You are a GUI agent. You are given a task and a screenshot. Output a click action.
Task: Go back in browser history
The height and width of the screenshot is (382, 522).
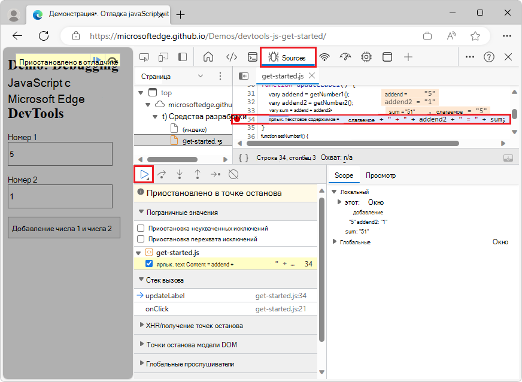point(17,36)
